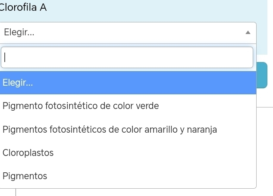Screen dimensions: 273x196
Task: Click the selected value text in the dropdown
Action: pyautogui.click(x=19, y=33)
